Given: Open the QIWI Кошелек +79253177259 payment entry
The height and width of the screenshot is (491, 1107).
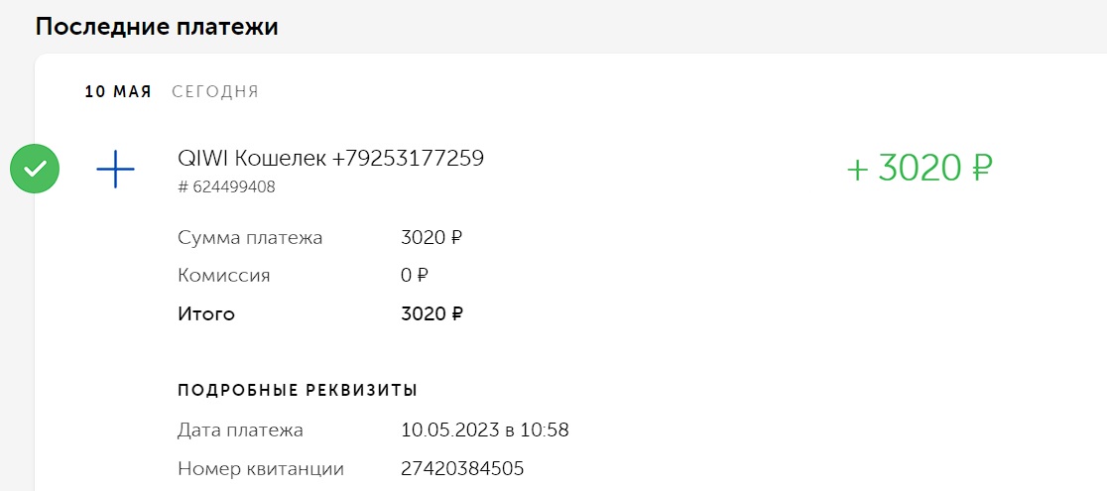Looking at the screenshot, I should pos(330,158).
